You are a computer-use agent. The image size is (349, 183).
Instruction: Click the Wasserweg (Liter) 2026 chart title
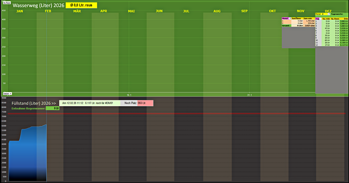tap(38, 6)
